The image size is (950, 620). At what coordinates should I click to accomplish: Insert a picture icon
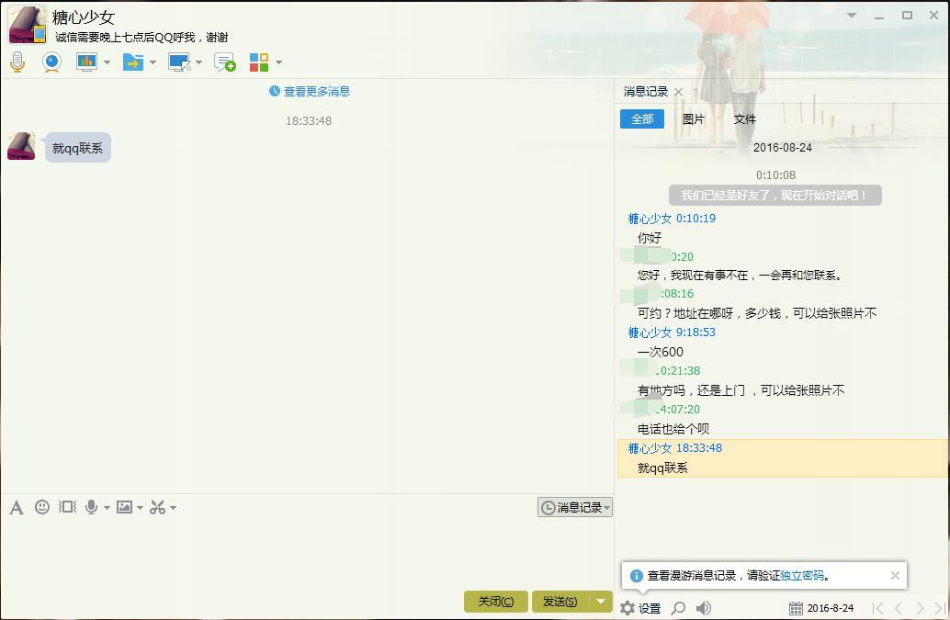pos(124,507)
